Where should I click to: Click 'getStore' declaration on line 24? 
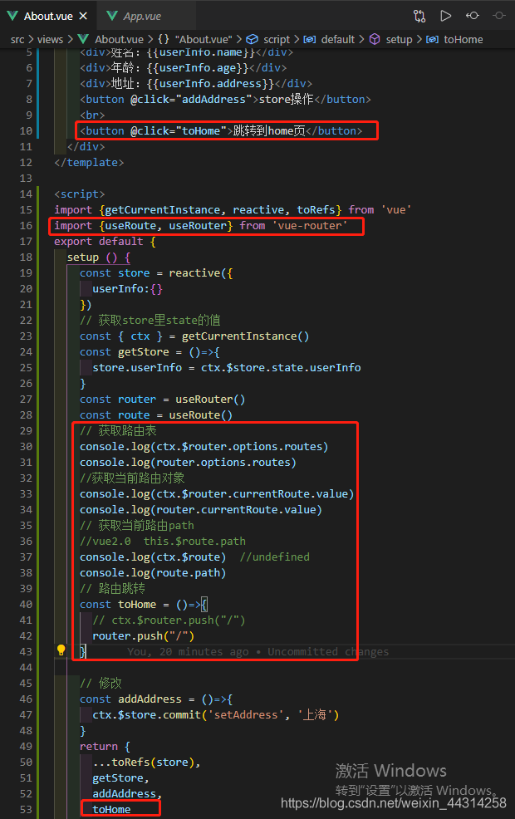144,352
